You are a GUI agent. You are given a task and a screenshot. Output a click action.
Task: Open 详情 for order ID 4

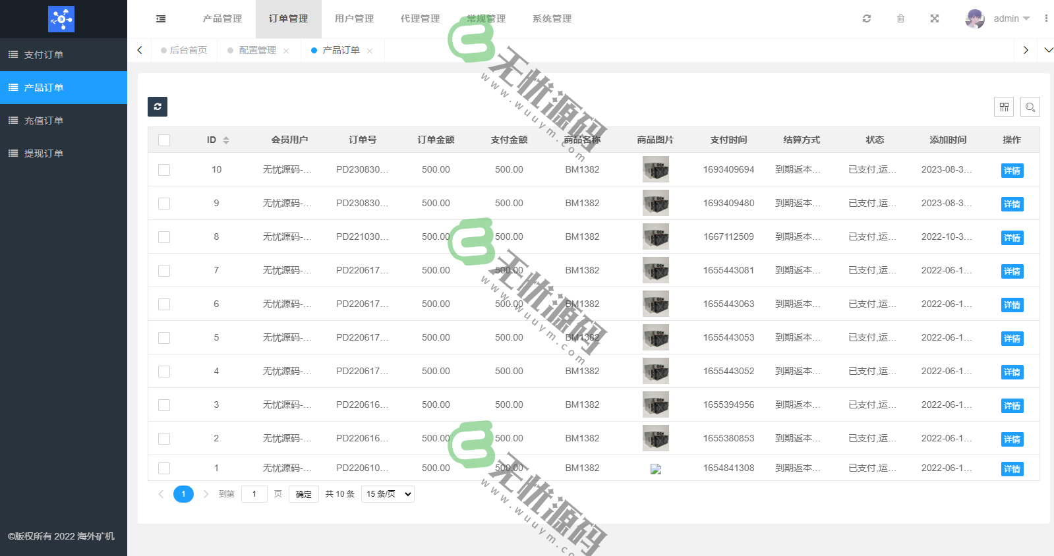click(x=1012, y=372)
